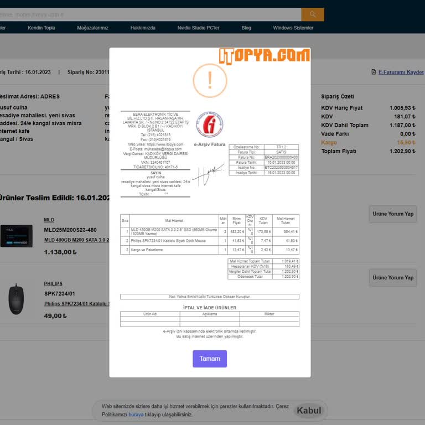
Task: Click the Kargo 15,90 line in order summary
Action: coord(368,142)
